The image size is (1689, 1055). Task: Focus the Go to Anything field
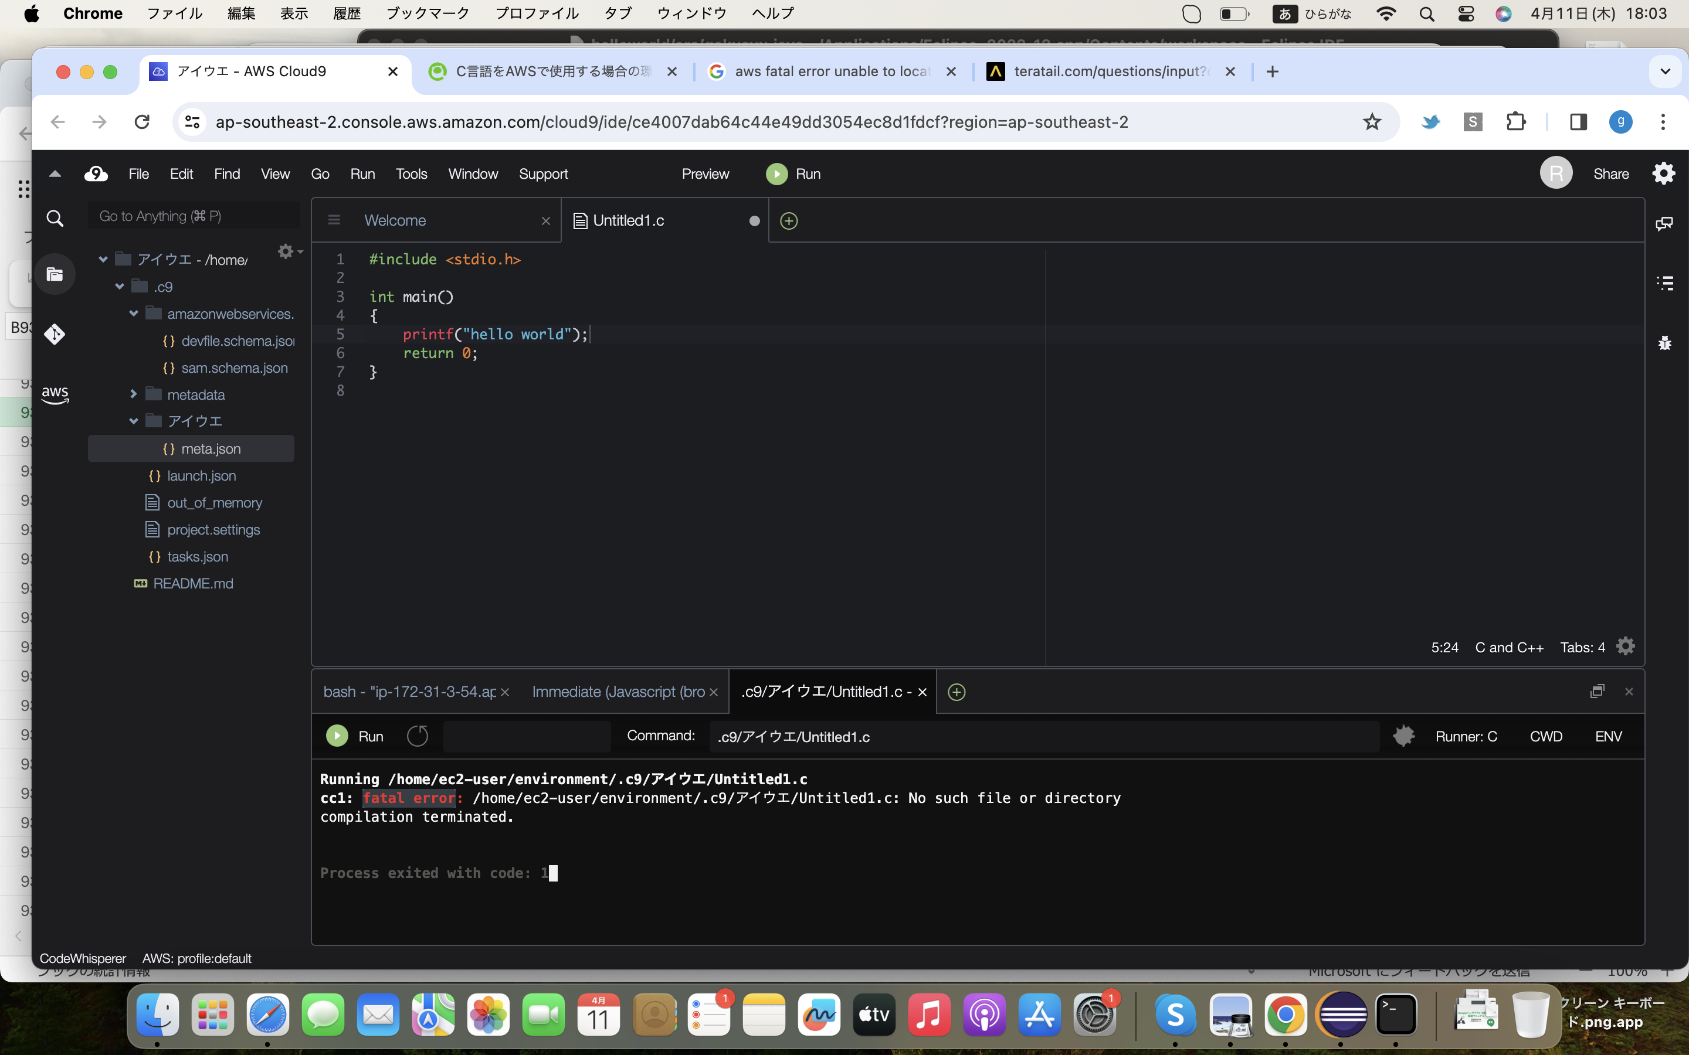tap(194, 216)
